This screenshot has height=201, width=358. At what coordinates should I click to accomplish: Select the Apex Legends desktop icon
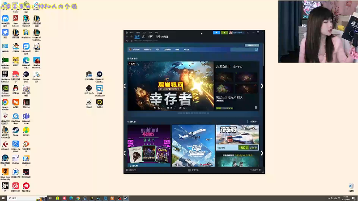16,21
